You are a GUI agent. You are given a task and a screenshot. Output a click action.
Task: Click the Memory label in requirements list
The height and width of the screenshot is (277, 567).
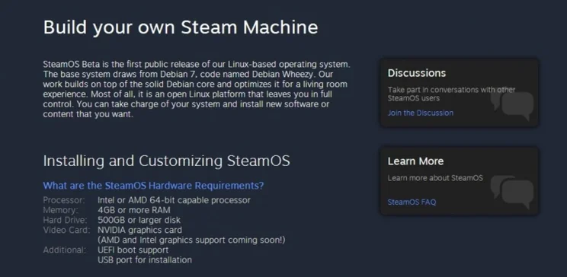(x=60, y=210)
